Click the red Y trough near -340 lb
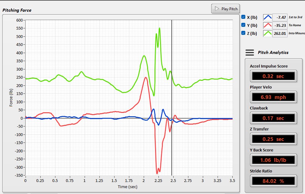 point(157,173)
